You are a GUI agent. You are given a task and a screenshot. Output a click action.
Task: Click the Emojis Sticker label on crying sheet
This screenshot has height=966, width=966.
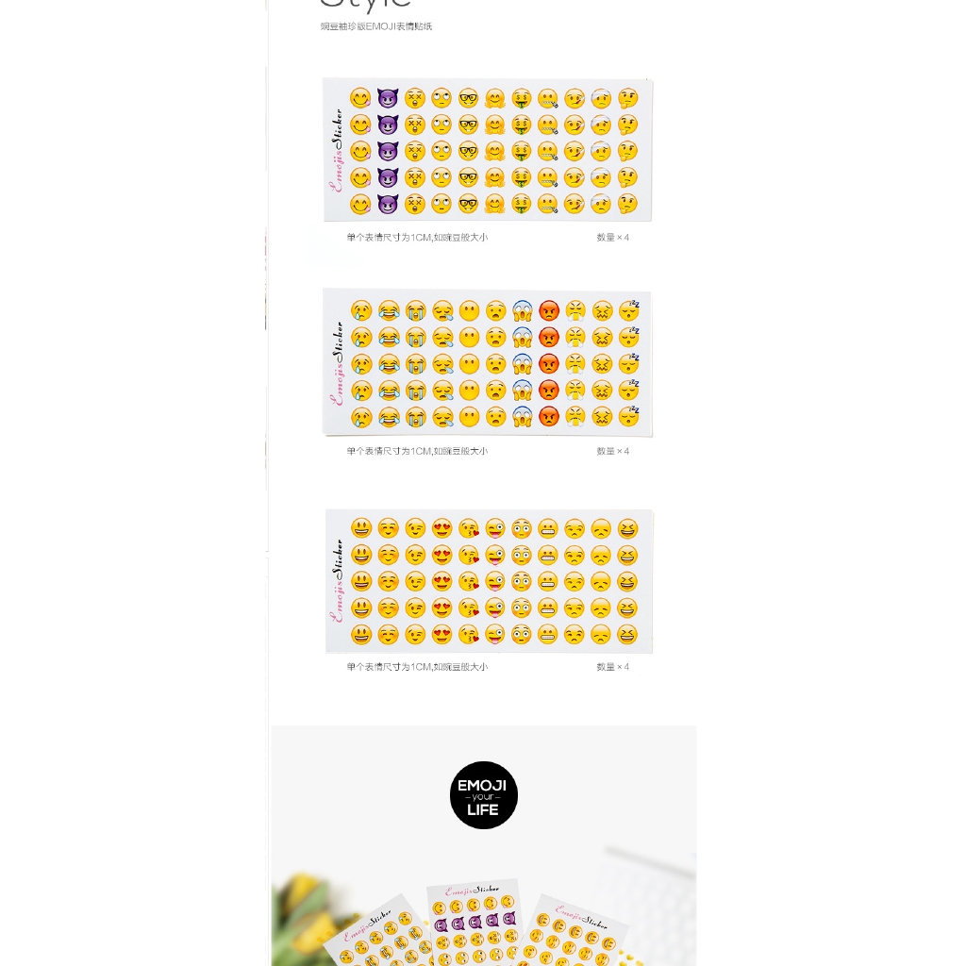click(336, 362)
